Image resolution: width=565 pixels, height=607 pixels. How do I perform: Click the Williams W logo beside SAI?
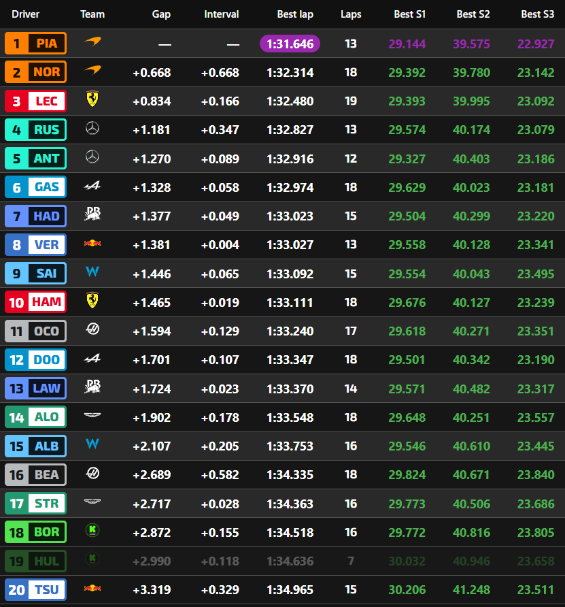click(92, 272)
